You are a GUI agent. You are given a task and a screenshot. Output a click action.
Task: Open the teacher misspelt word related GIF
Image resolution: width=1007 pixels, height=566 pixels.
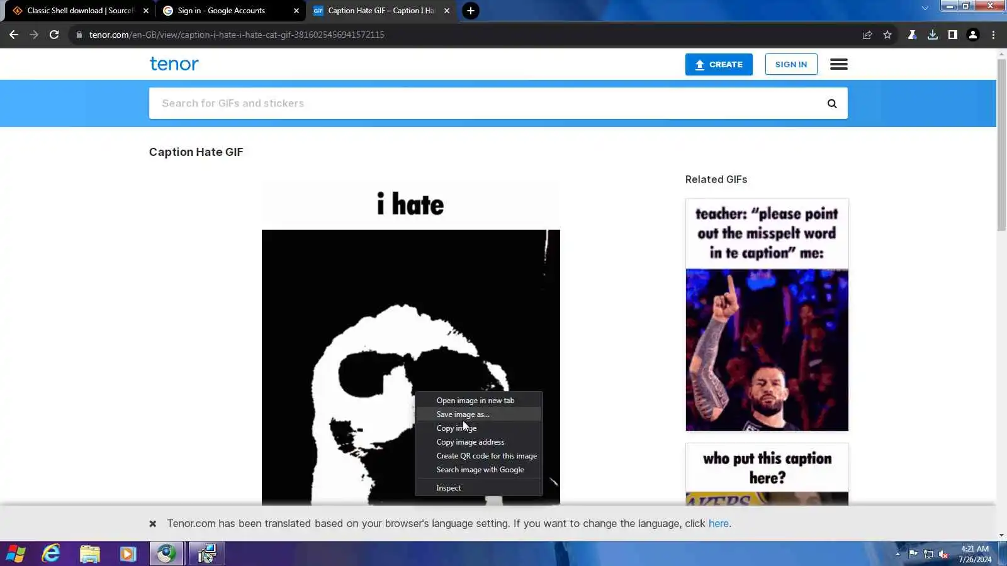[x=767, y=314]
